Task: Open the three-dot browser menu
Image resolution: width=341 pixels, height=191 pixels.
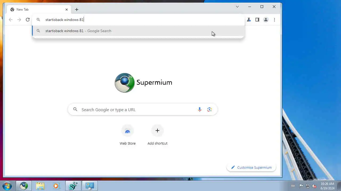Action: (274, 20)
